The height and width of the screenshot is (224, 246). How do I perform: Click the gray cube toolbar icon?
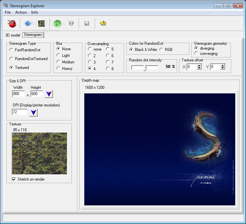click(x=71, y=23)
